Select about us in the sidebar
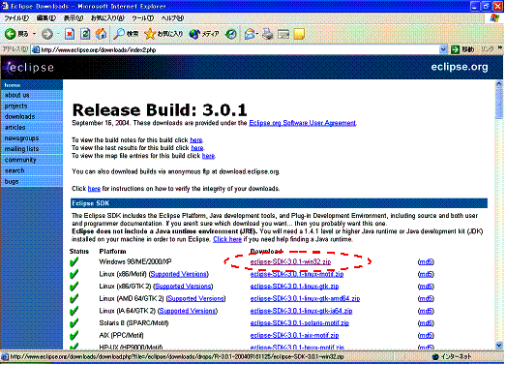This screenshot has width=506, height=365. click(x=32, y=95)
